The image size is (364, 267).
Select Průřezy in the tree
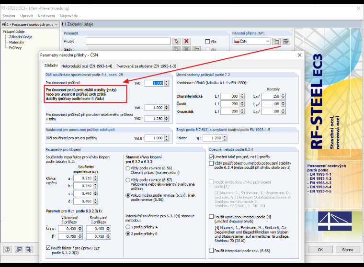point(15,47)
